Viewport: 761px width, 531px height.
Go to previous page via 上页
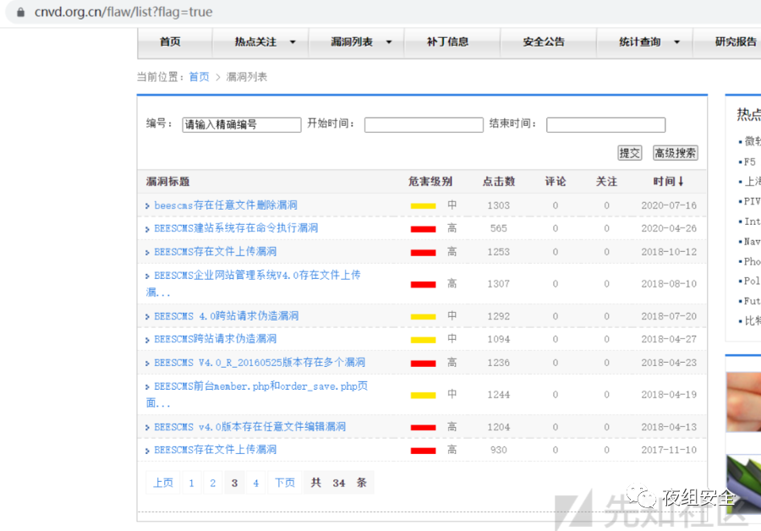coord(163,483)
